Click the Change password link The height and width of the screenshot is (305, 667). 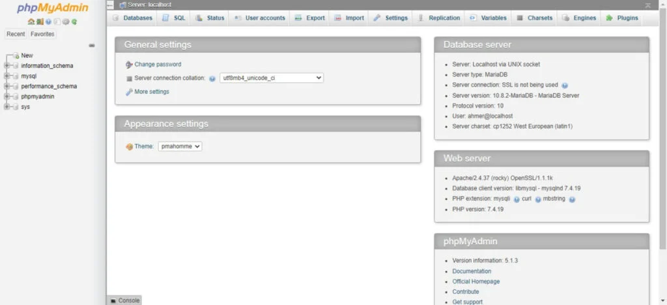click(158, 65)
